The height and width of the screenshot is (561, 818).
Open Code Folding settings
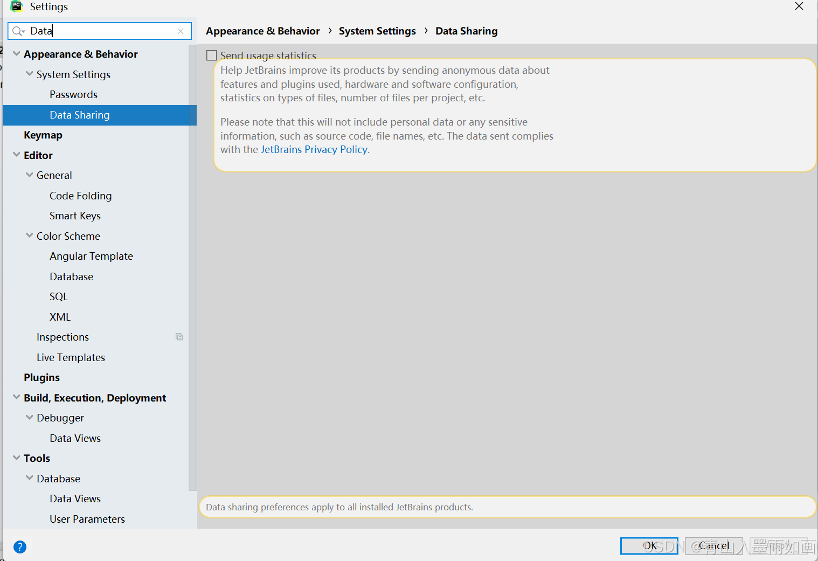click(81, 196)
